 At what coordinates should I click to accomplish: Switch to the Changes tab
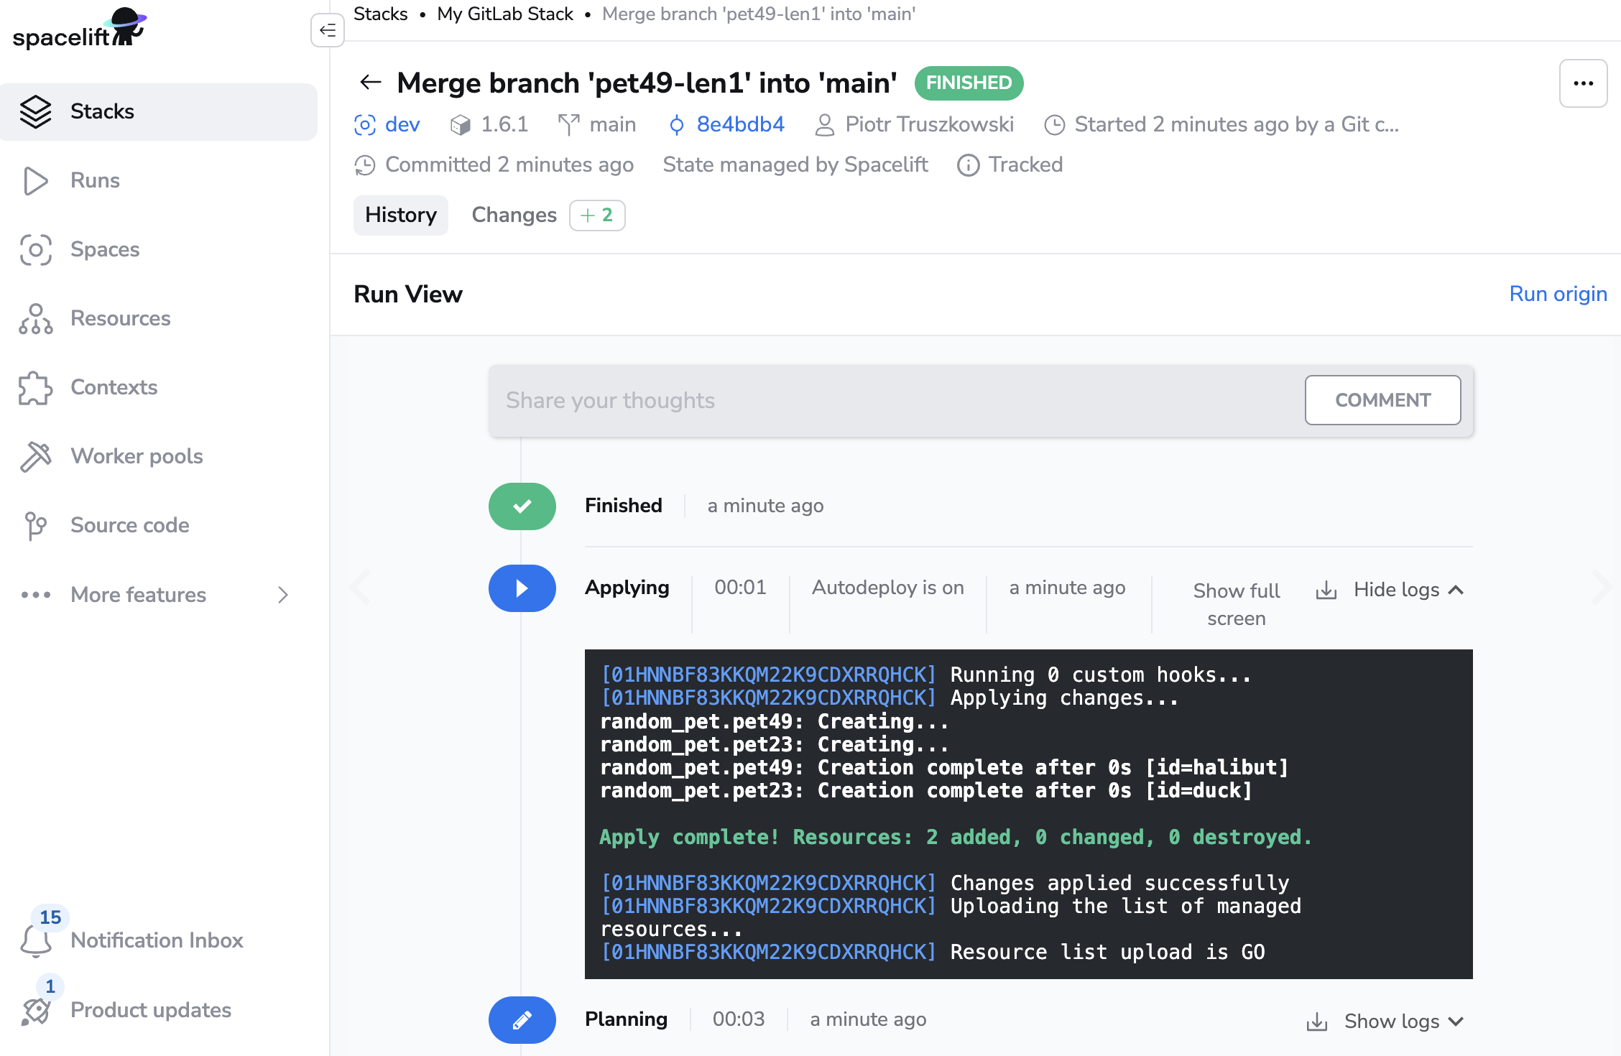(514, 215)
